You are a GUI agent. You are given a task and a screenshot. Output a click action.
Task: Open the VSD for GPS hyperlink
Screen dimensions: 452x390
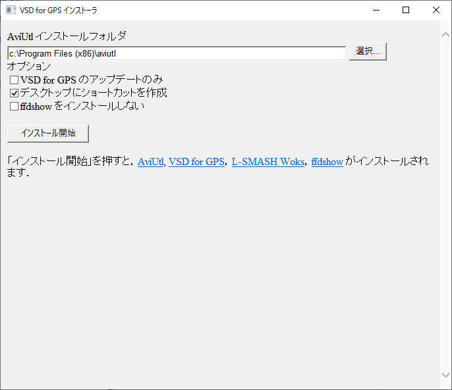pos(196,162)
